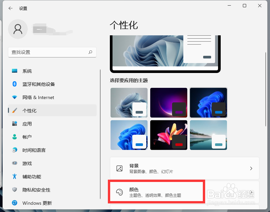Click the Windows 更新 sync icon
Screen dimensions: 270x212
[15, 203]
